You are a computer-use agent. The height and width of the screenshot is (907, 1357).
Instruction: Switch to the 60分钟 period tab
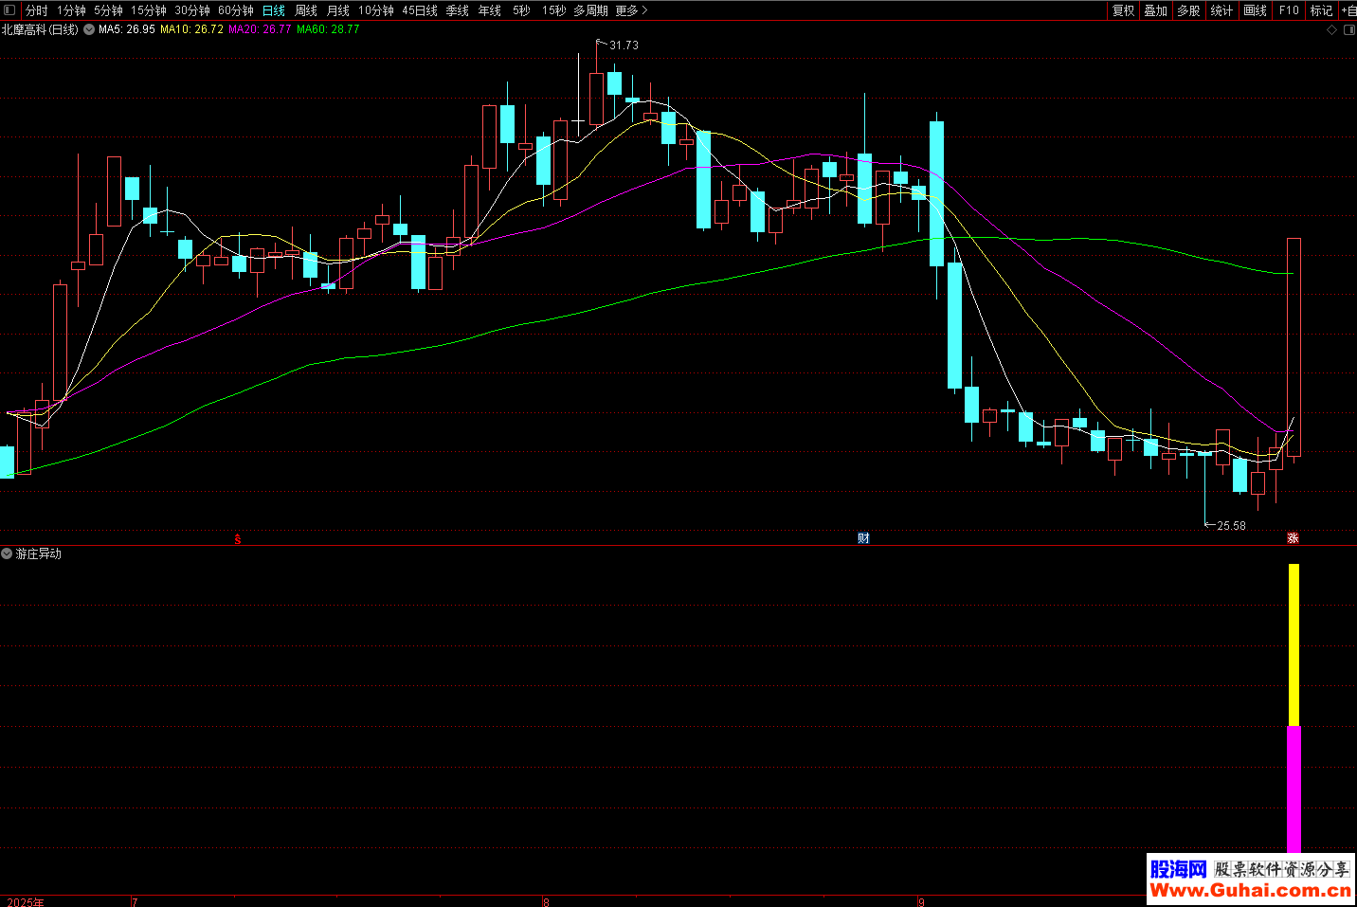click(236, 10)
